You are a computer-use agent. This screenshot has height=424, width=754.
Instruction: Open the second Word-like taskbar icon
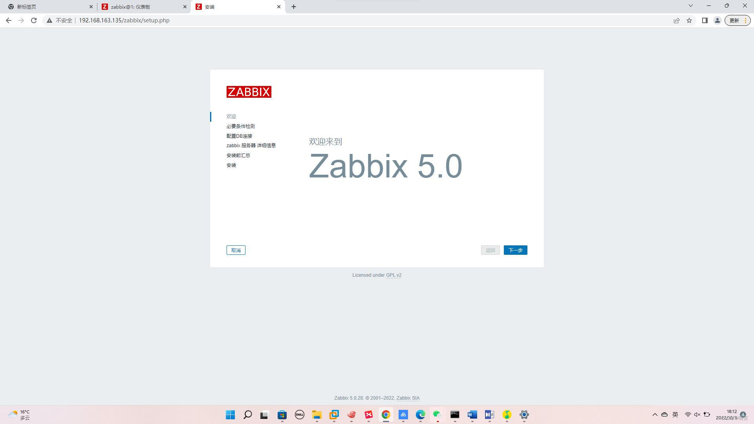click(489, 415)
